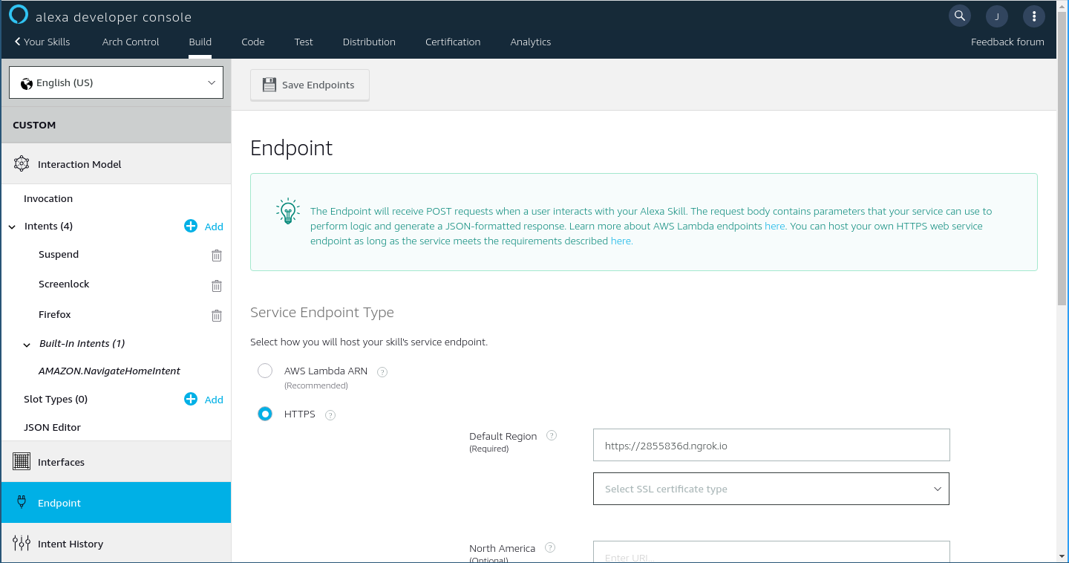Click North America URI input field
Image resolution: width=1069 pixels, height=563 pixels.
(771, 552)
